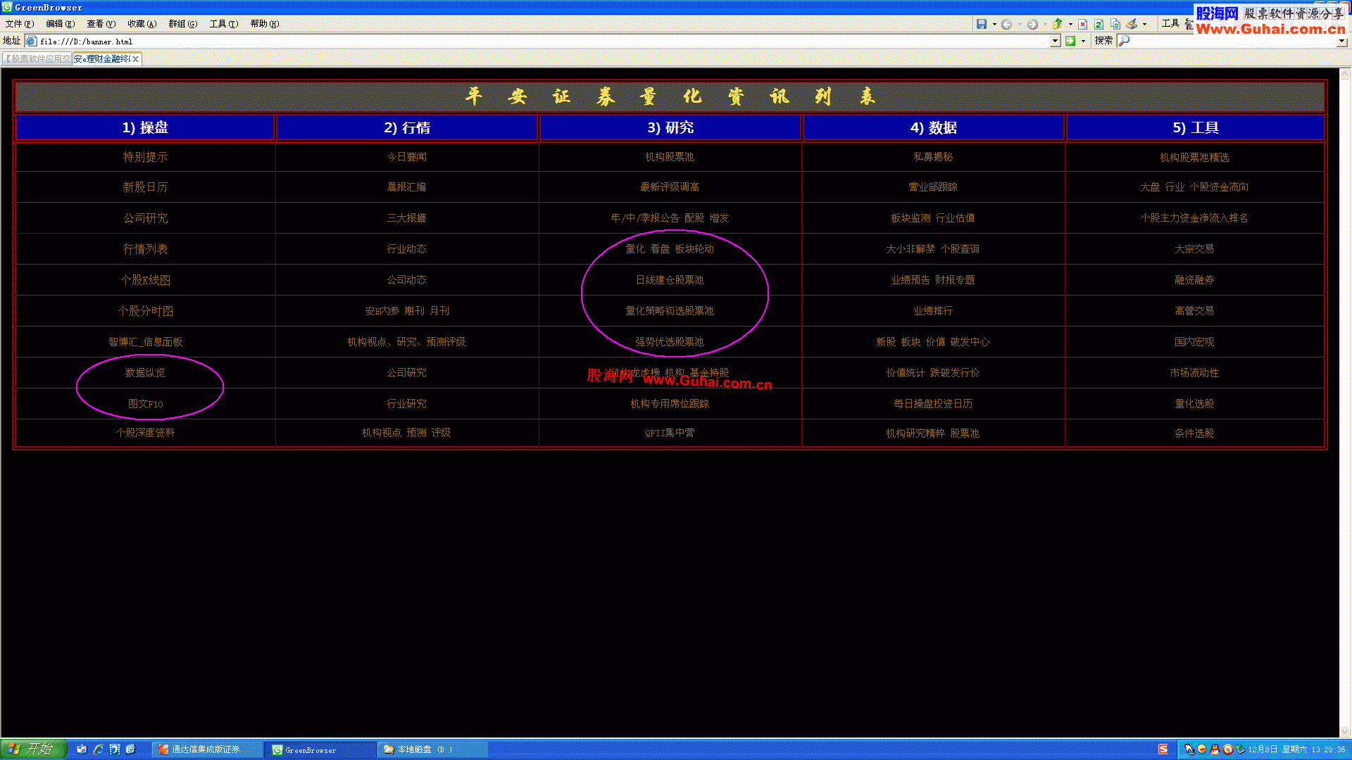Click into the 搜索 search field
The height and width of the screenshot is (760, 1352).
[1232, 41]
